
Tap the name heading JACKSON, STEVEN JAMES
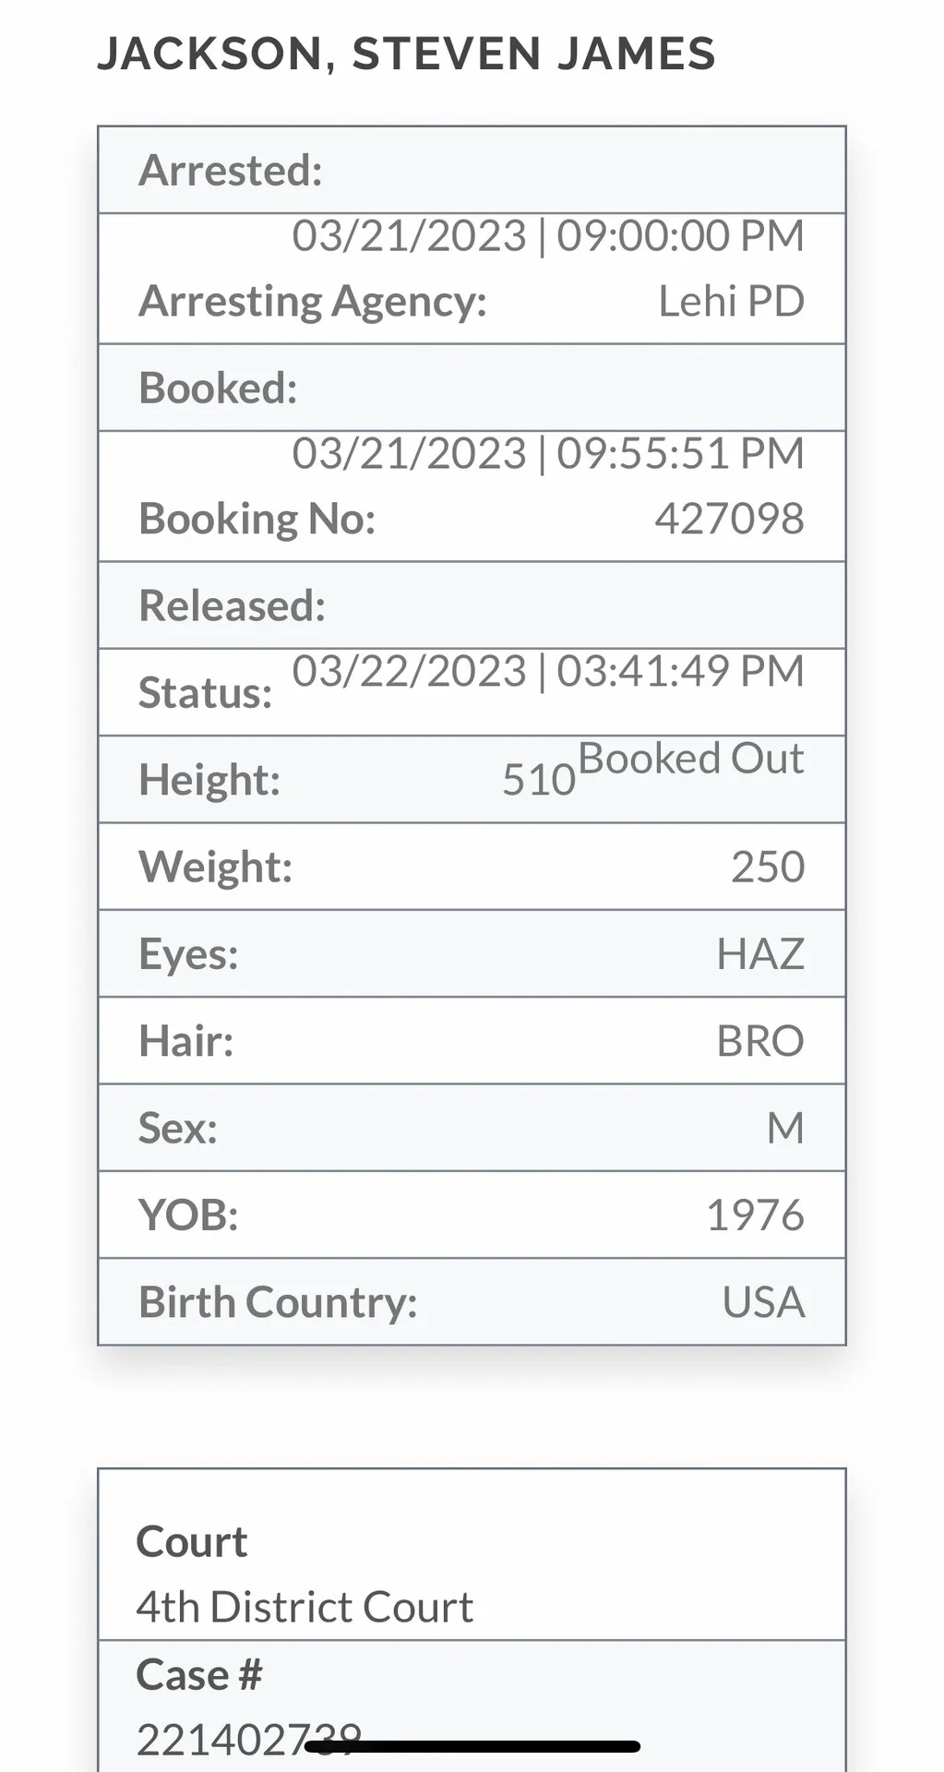pos(406,54)
